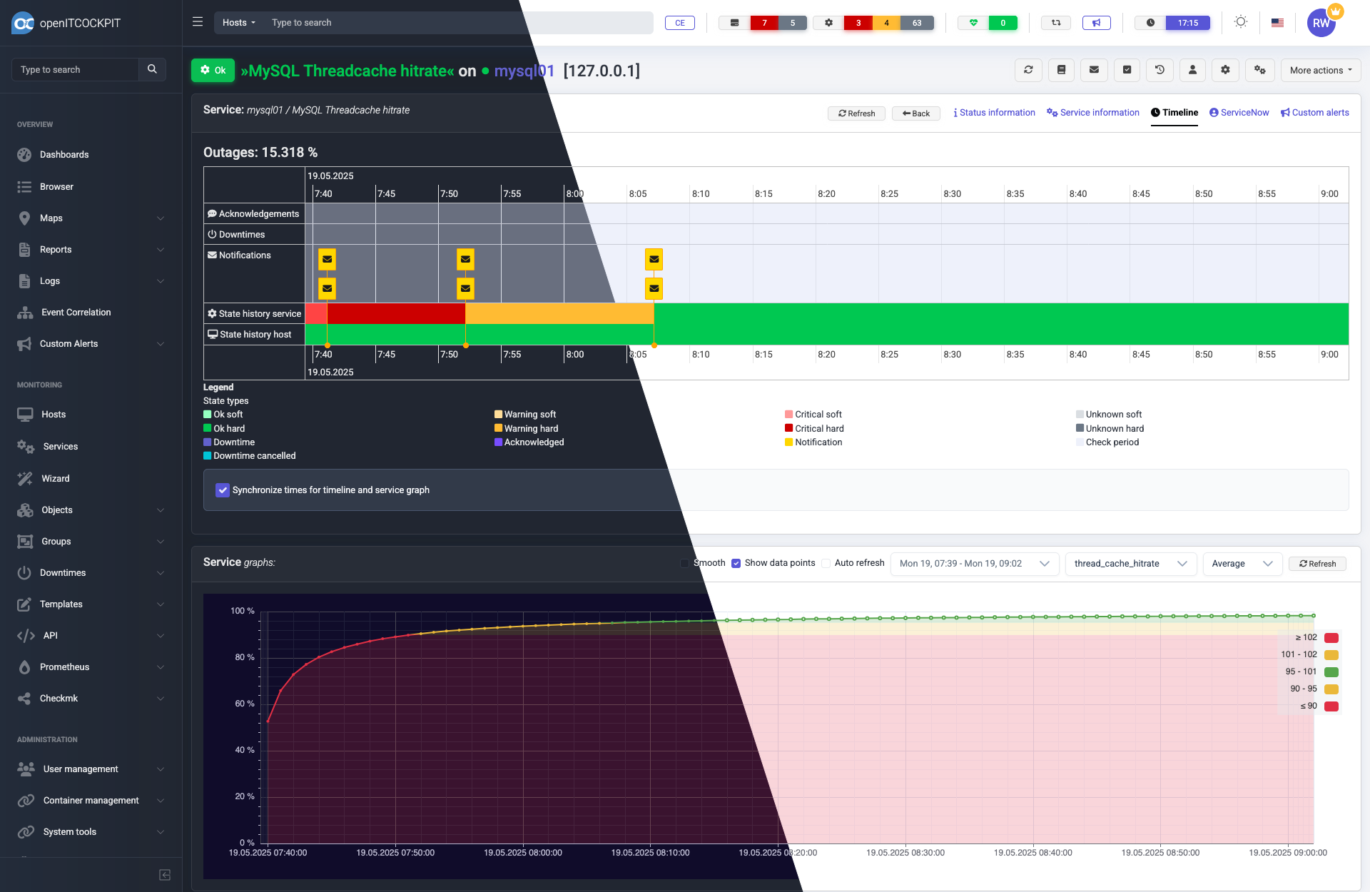Open the Custom alerts tab
The image size is (1370, 892).
(x=1314, y=113)
